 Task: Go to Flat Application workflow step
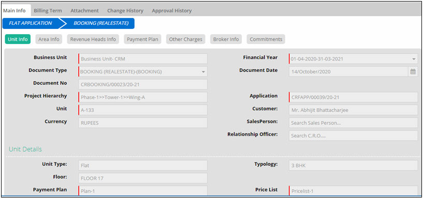tap(31, 23)
